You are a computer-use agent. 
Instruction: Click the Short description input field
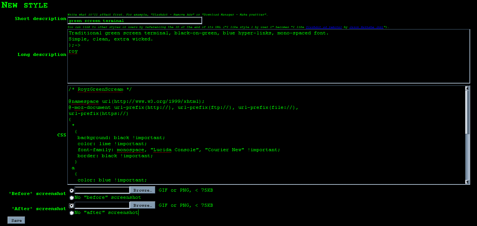click(x=134, y=20)
